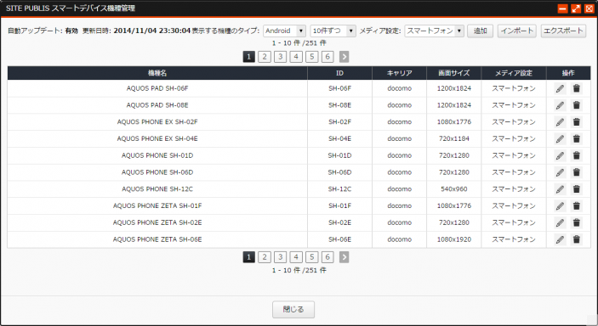
Task: Delete the AQUOS PHONE SH-01D row
Action: point(576,155)
